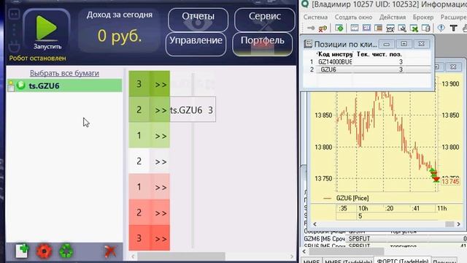Expand the light green level 1 arrows >>
467x263 pixels.
[x=160, y=136]
